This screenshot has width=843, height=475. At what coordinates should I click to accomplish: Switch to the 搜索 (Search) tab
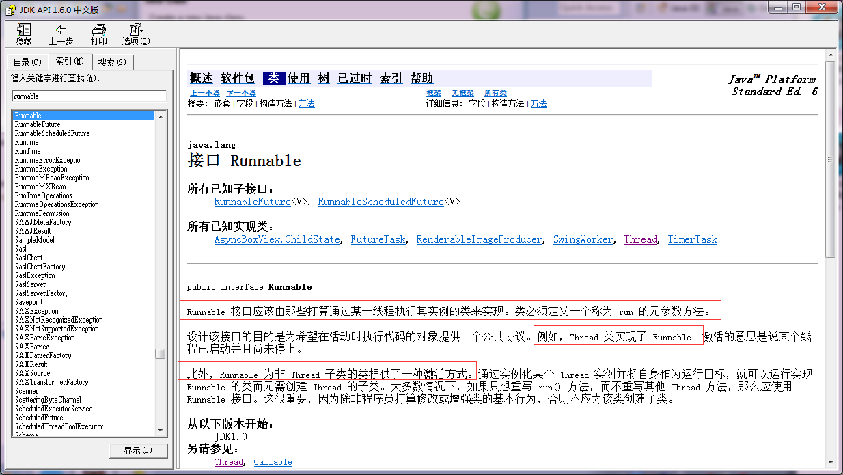[112, 62]
